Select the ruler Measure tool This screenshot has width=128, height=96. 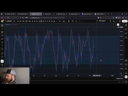(x=2, y=53)
